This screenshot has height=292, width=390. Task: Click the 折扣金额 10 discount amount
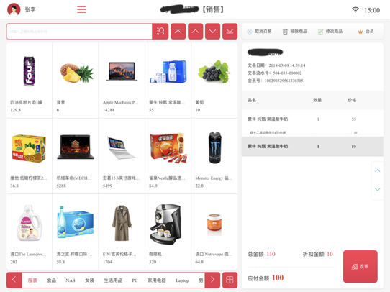point(318,254)
